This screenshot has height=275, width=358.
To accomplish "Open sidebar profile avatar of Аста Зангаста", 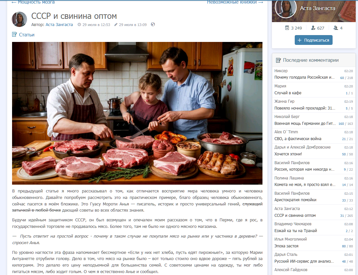I will click(x=286, y=8).
